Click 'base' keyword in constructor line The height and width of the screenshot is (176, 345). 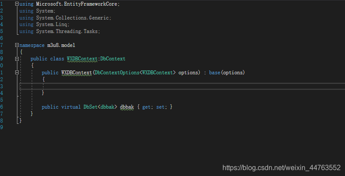[215, 73]
